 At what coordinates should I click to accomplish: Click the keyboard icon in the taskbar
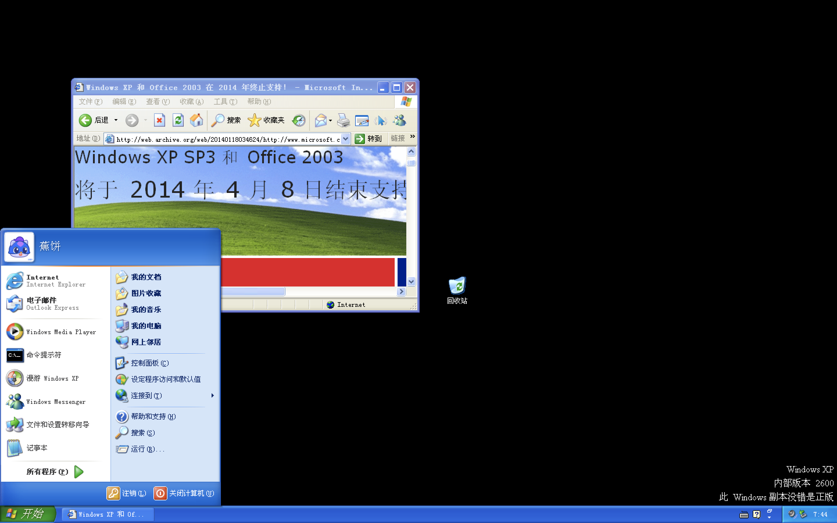click(x=744, y=515)
